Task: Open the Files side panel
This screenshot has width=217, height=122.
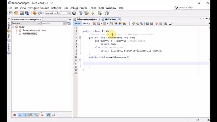Action: click(9, 38)
